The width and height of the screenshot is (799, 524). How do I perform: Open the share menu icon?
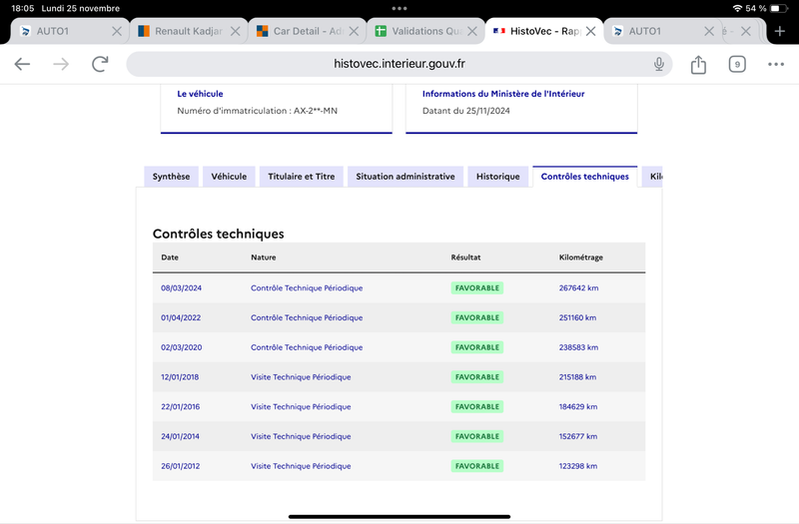tap(698, 64)
